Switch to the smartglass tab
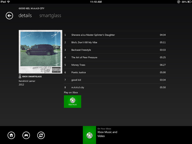 (50, 16)
